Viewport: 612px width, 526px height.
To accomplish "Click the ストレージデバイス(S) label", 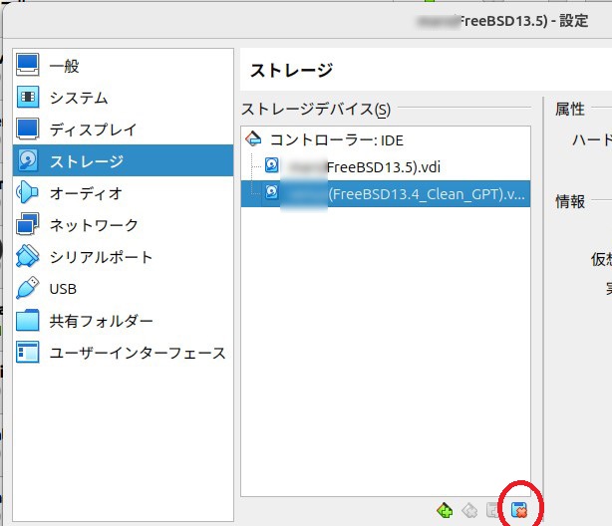I will (x=316, y=110).
